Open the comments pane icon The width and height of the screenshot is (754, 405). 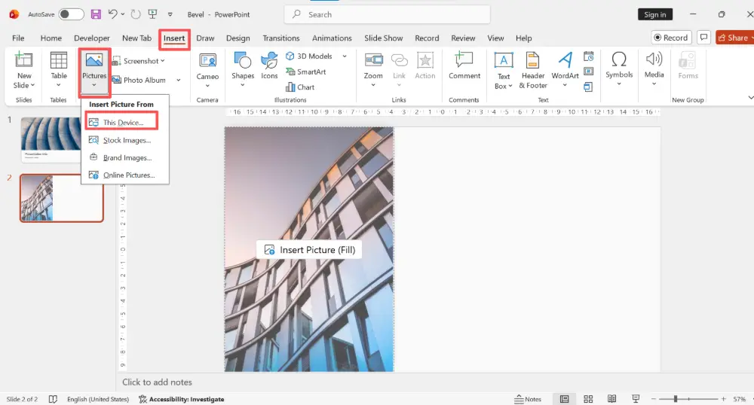(703, 38)
